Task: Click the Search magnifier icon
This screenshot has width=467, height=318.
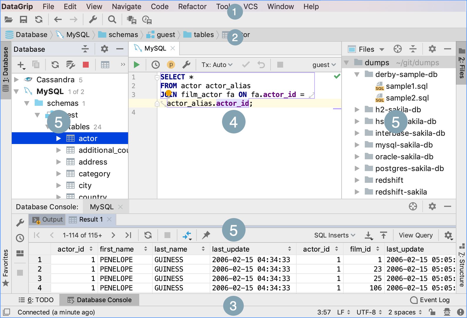Action: tap(112, 20)
